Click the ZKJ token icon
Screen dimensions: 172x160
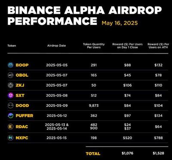(11, 85)
